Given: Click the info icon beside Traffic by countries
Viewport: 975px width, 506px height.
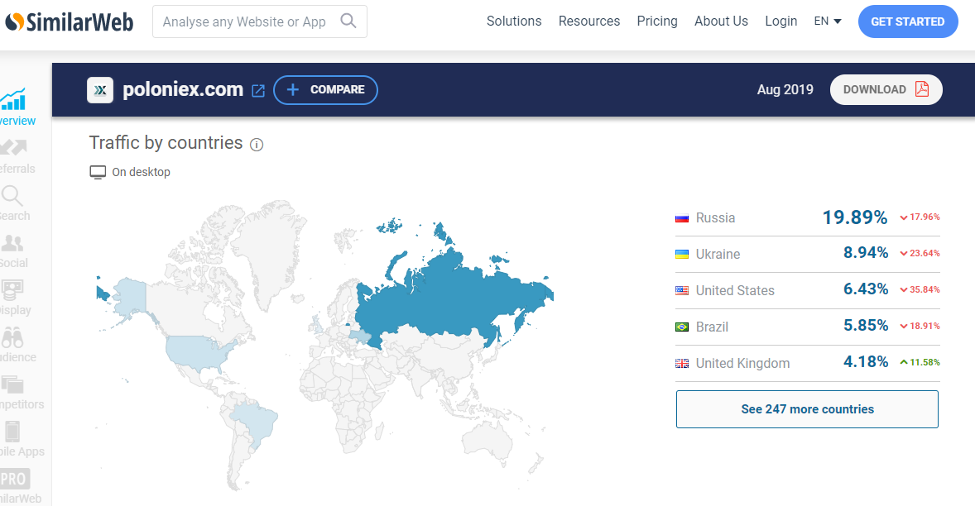Looking at the screenshot, I should click(257, 145).
